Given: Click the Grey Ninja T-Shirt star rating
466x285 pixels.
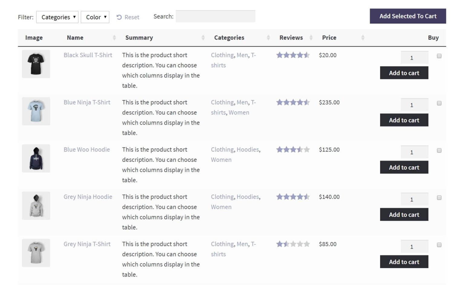Looking at the screenshot, I should (293, 244).
